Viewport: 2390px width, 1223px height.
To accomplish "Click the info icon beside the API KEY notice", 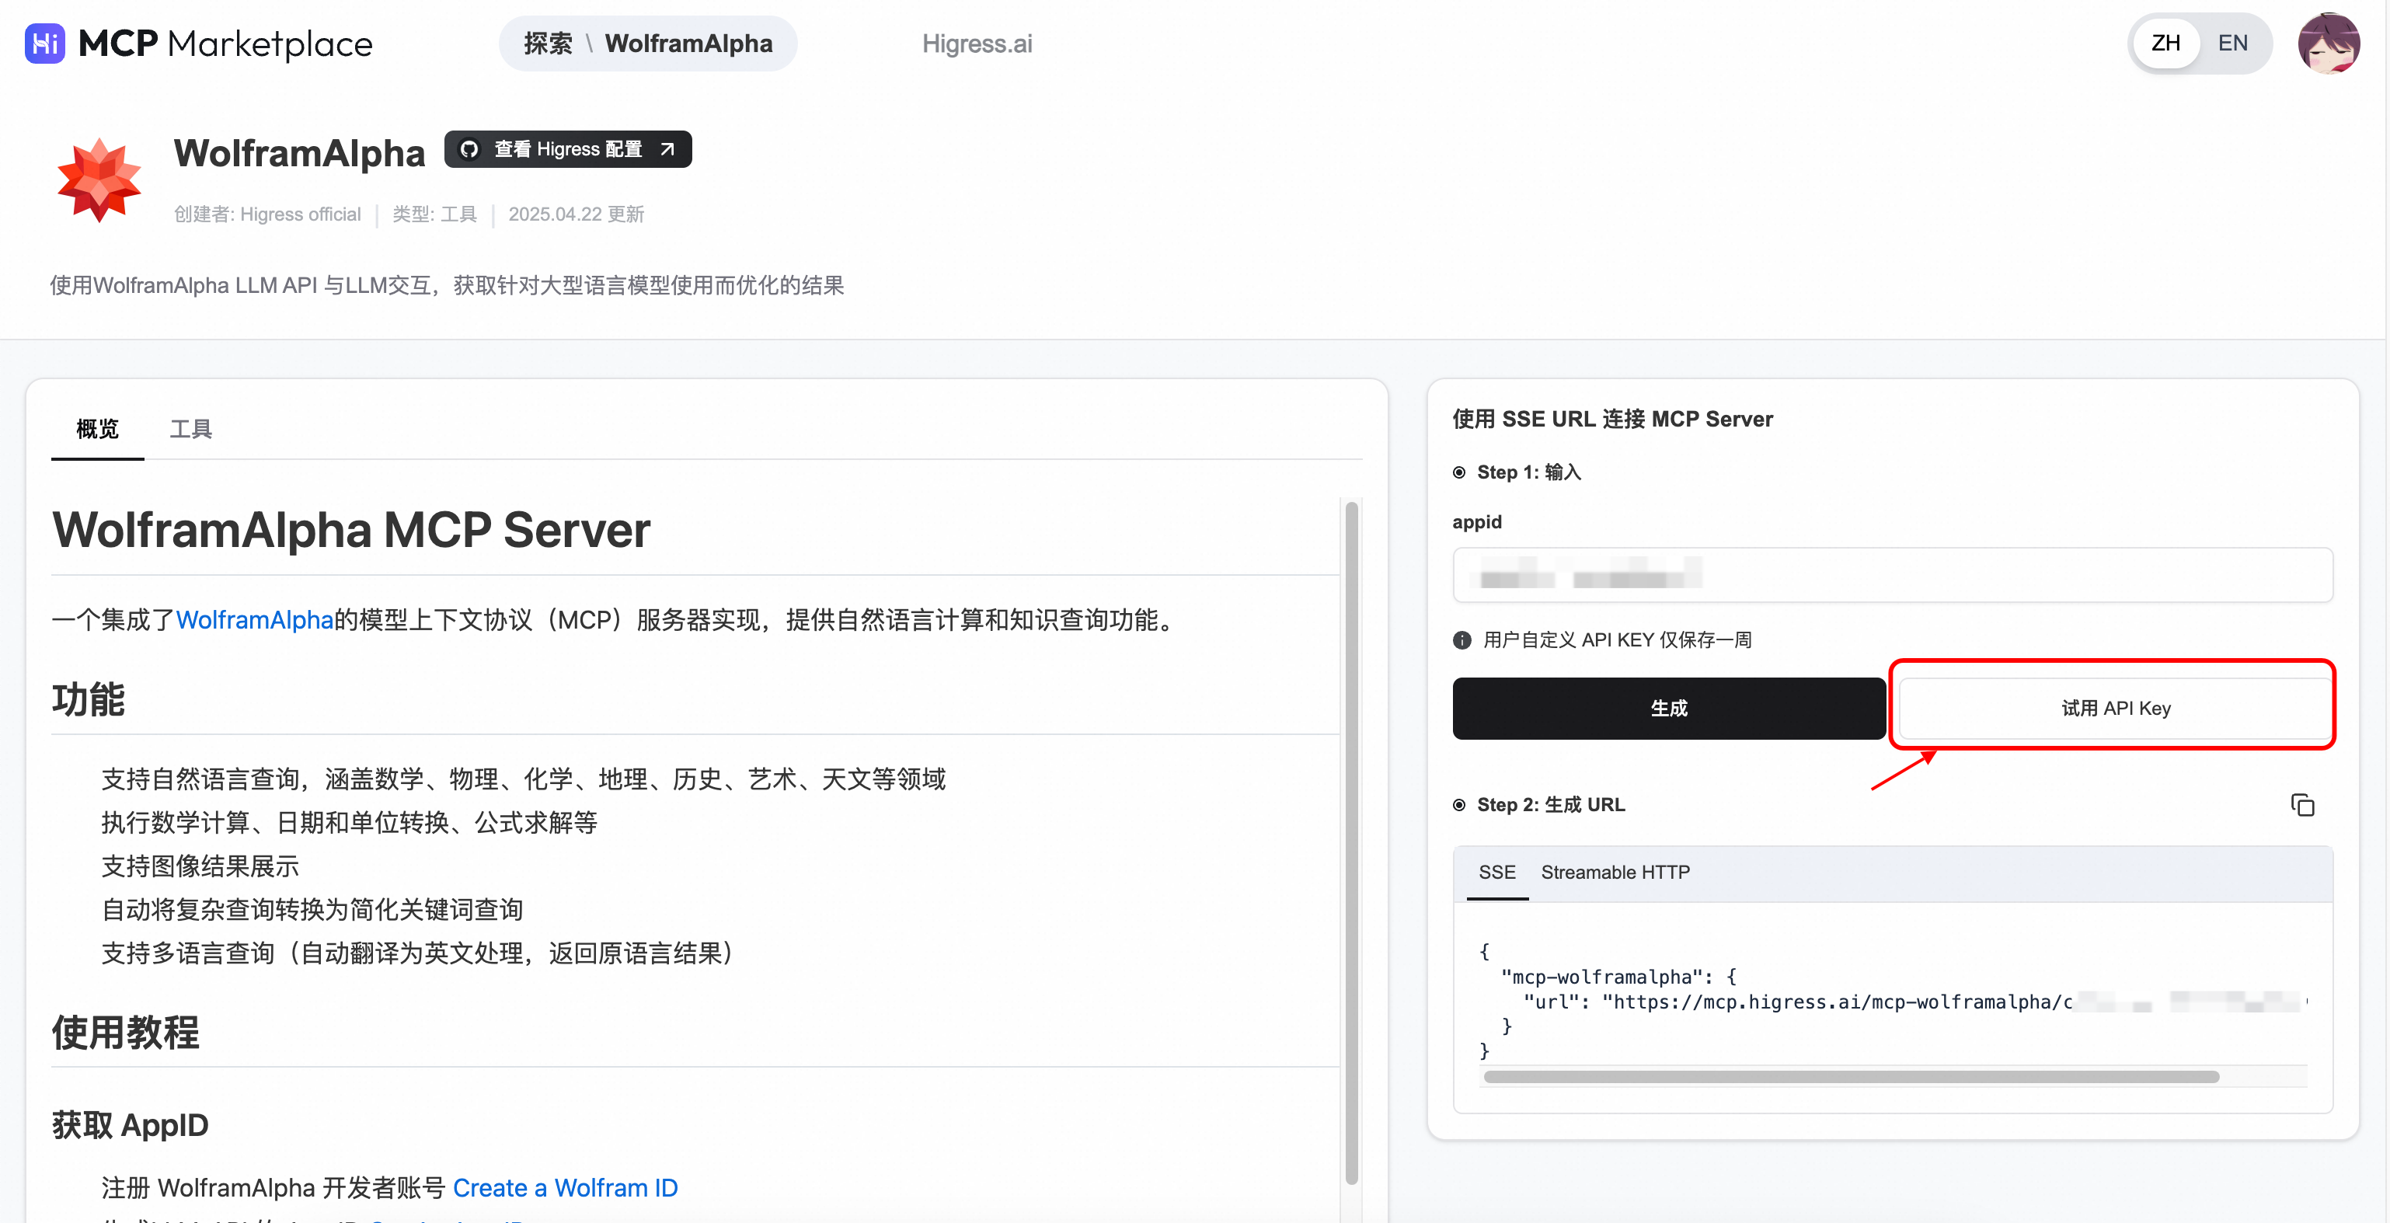I will [x=1462, y=640].
